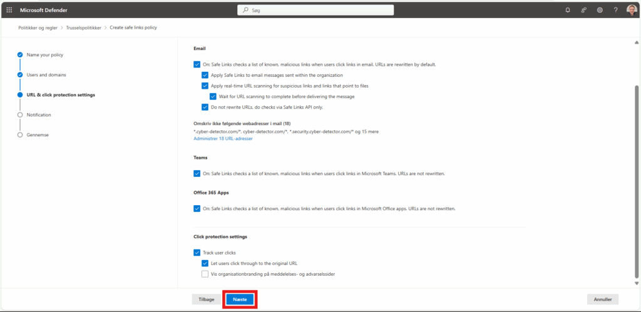Click the Tilbage button

[x=207, y=299]
